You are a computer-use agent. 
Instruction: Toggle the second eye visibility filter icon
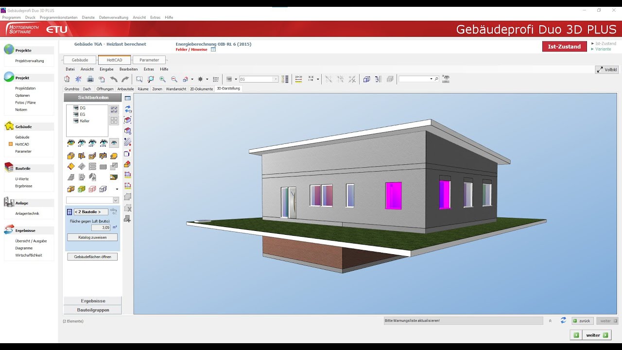[x=82, y=143]
